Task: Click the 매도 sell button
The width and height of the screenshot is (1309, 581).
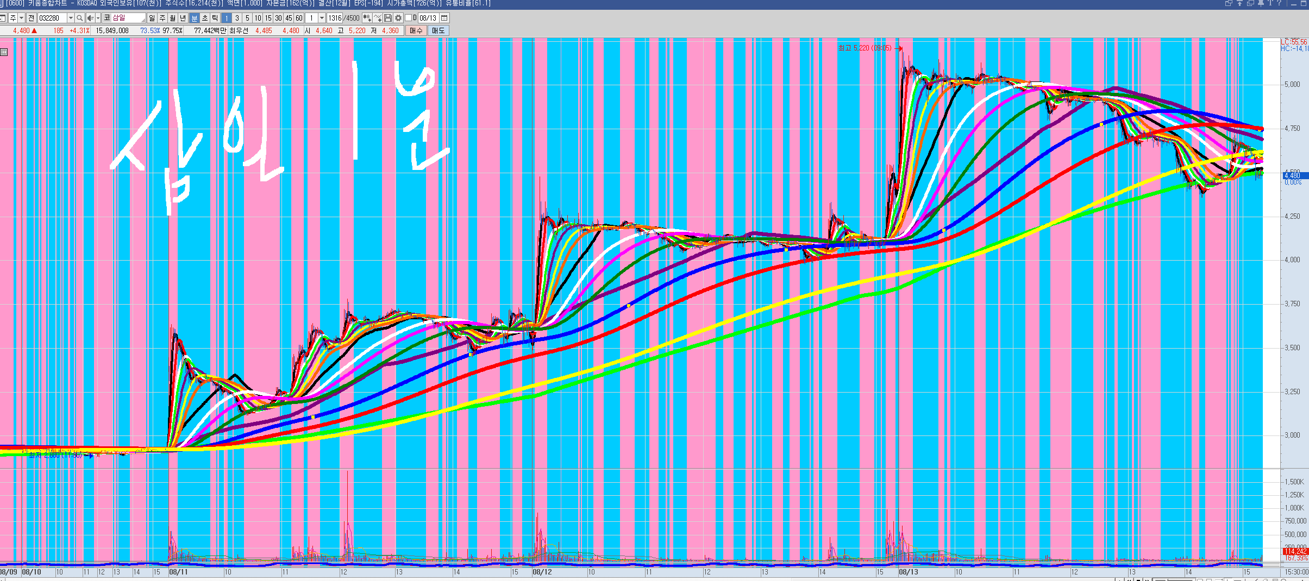Action: click(x=439, y=30)
